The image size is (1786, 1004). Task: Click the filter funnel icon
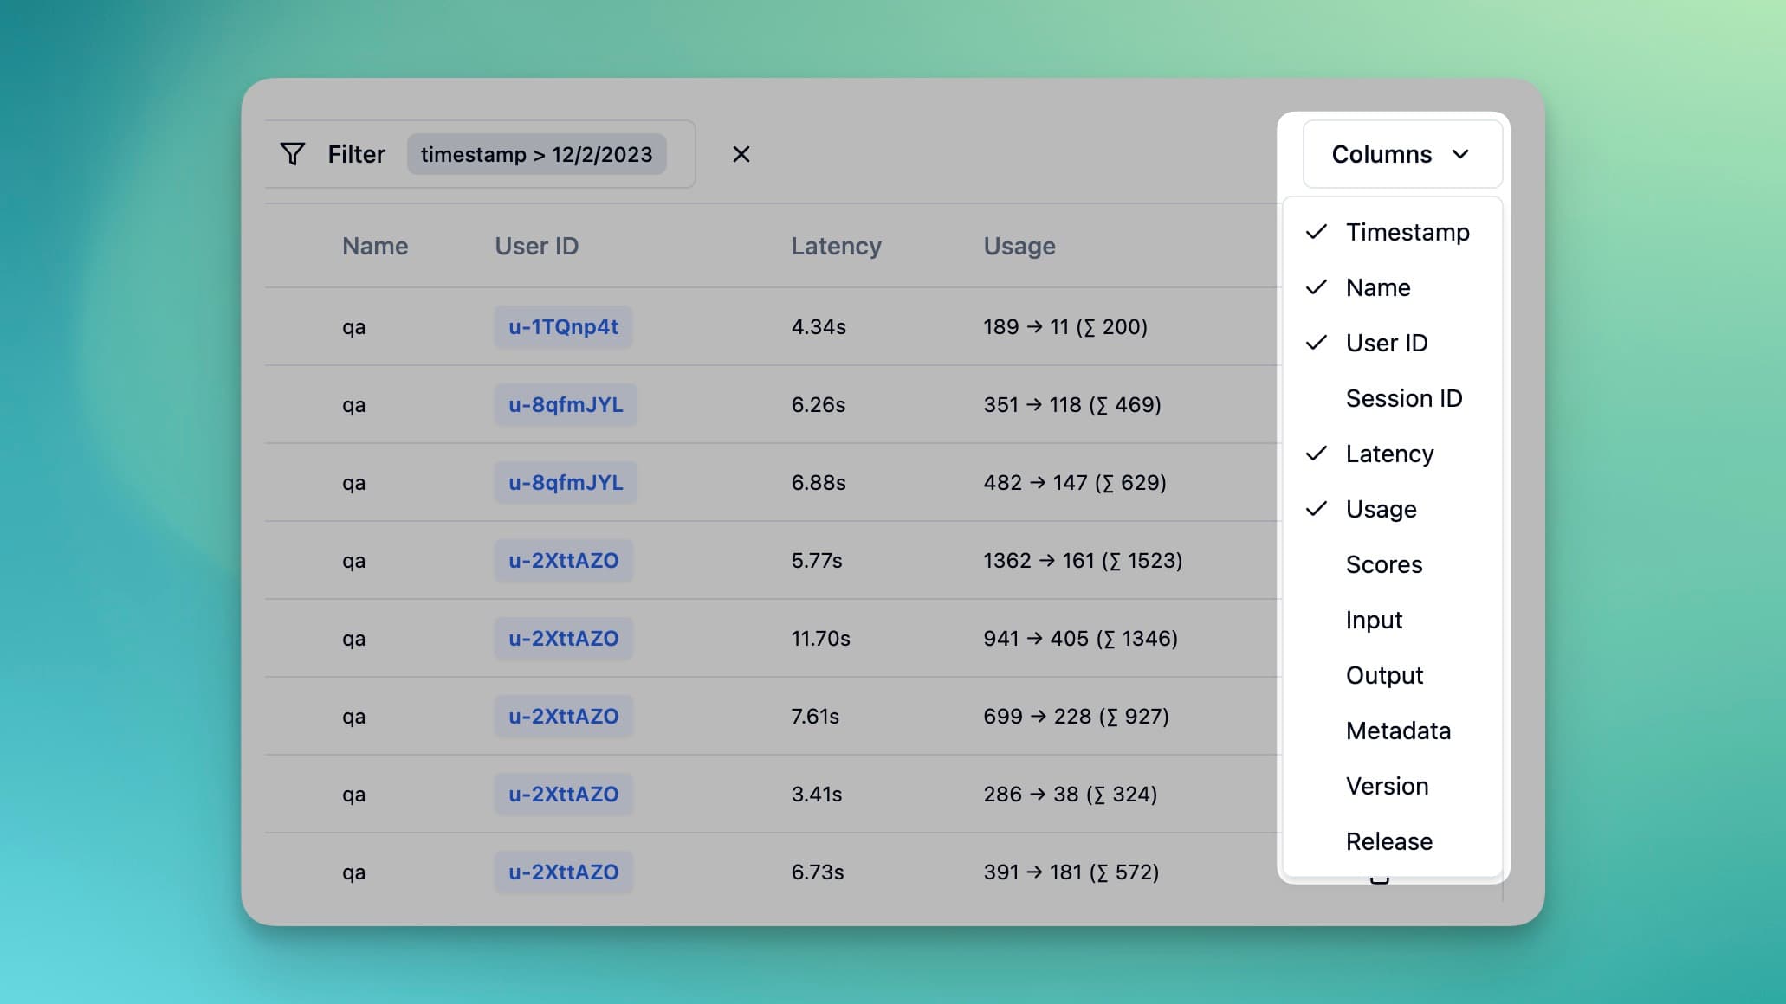click(291, 153)
